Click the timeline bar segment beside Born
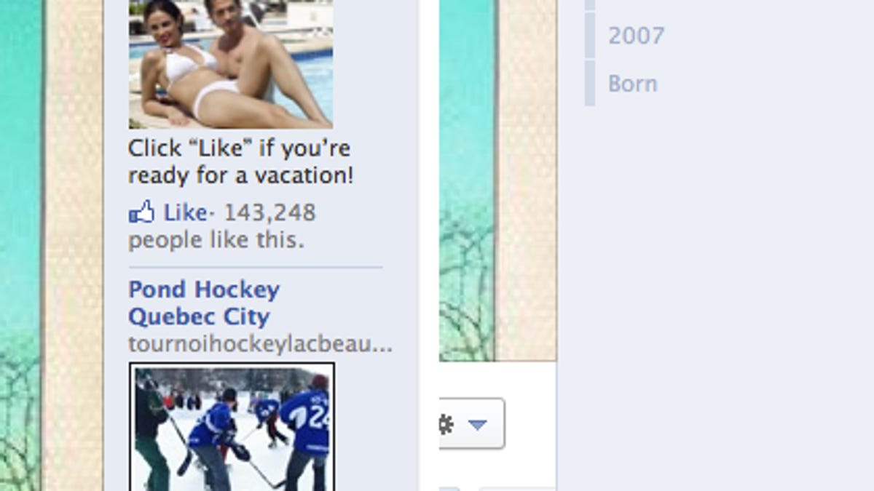This screenshot has height=491, width=874. 590,84
